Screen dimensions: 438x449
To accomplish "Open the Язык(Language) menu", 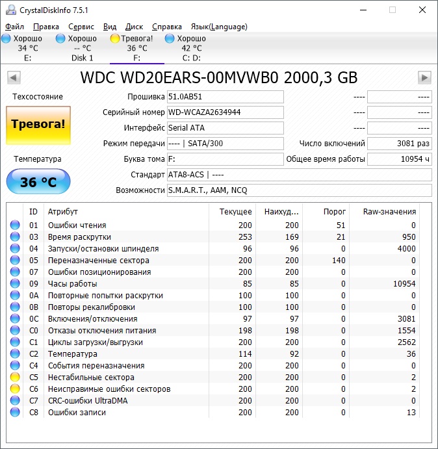I will [219, 27].
